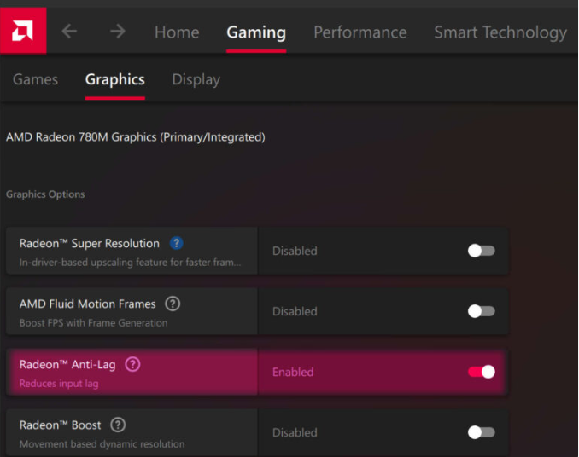Select the Radeon Boost title
Screen dimensions: 579x457
(60, 425)
